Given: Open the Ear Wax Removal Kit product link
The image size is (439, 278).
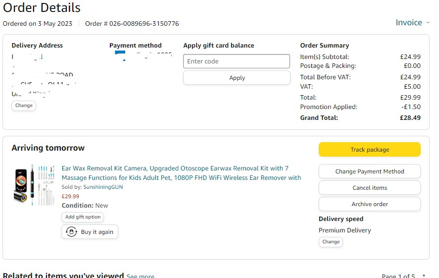Looking at the screenshot, I should coord(181,173).
